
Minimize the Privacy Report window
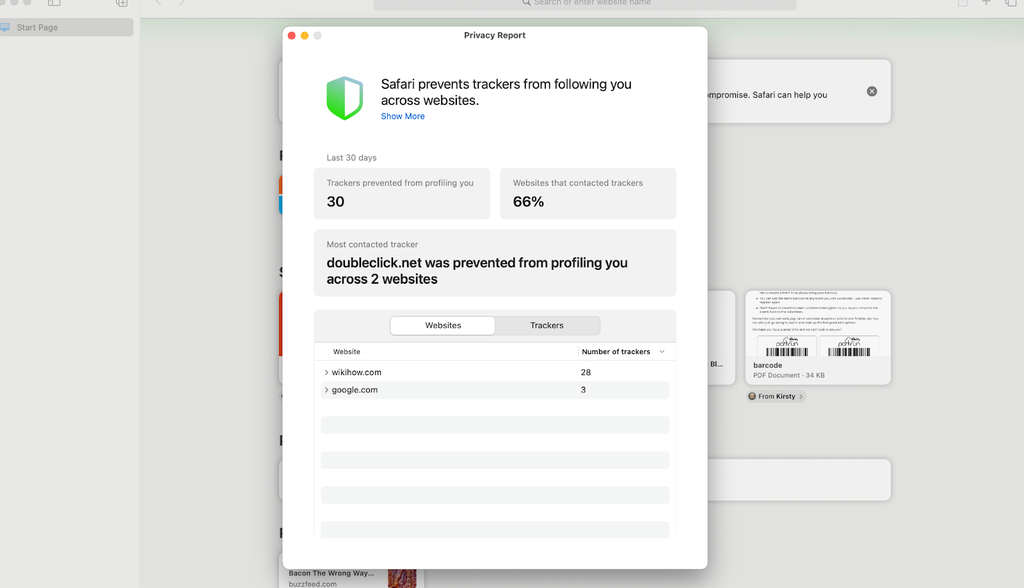point(305,36)
